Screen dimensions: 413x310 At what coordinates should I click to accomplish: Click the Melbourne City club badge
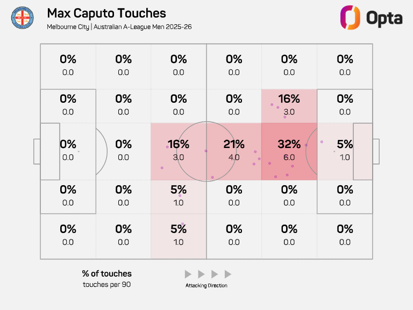coord(22,18)
